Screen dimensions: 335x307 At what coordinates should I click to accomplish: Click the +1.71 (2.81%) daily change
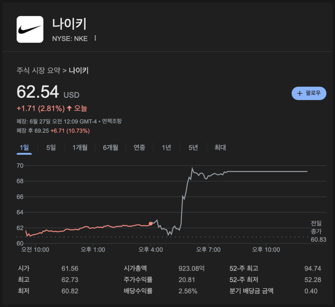(41, 108)
